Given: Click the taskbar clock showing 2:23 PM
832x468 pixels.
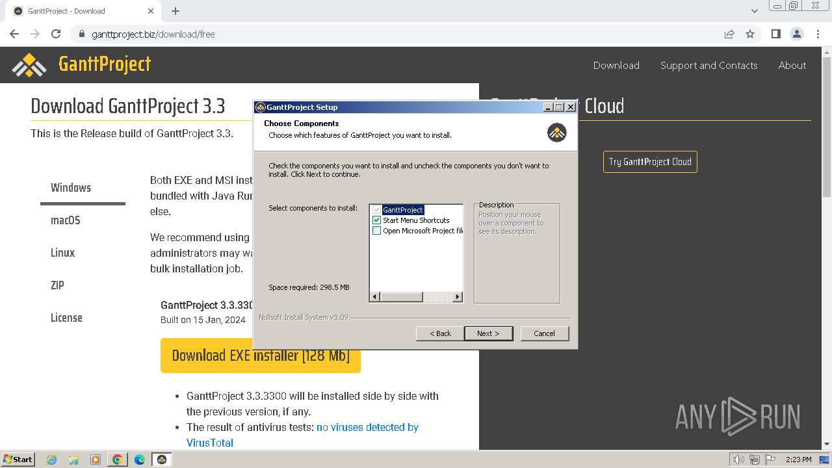Looking at the screenshot, I should (799, 460).
